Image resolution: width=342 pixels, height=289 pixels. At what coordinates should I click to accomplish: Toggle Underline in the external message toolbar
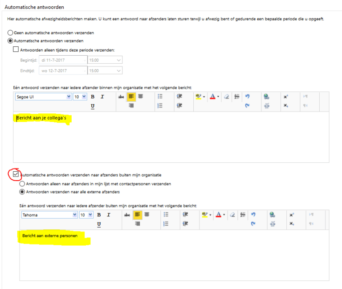point(99,224)
